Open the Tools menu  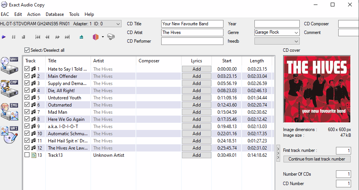pyautogui.click(x=74, y=14)
